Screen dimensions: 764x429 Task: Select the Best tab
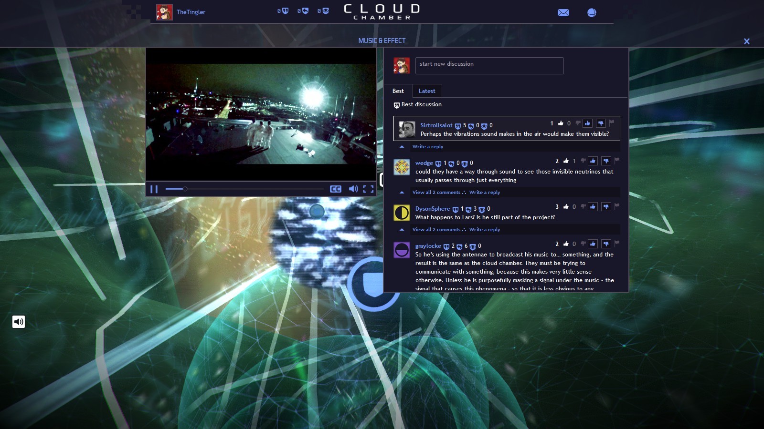[398, 91]
